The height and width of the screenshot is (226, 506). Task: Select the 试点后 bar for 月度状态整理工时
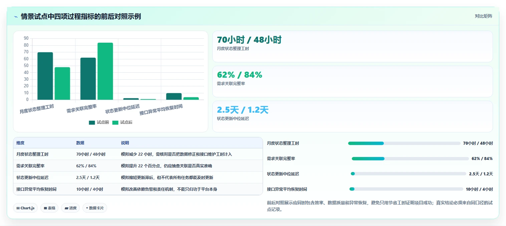(62, 83)
